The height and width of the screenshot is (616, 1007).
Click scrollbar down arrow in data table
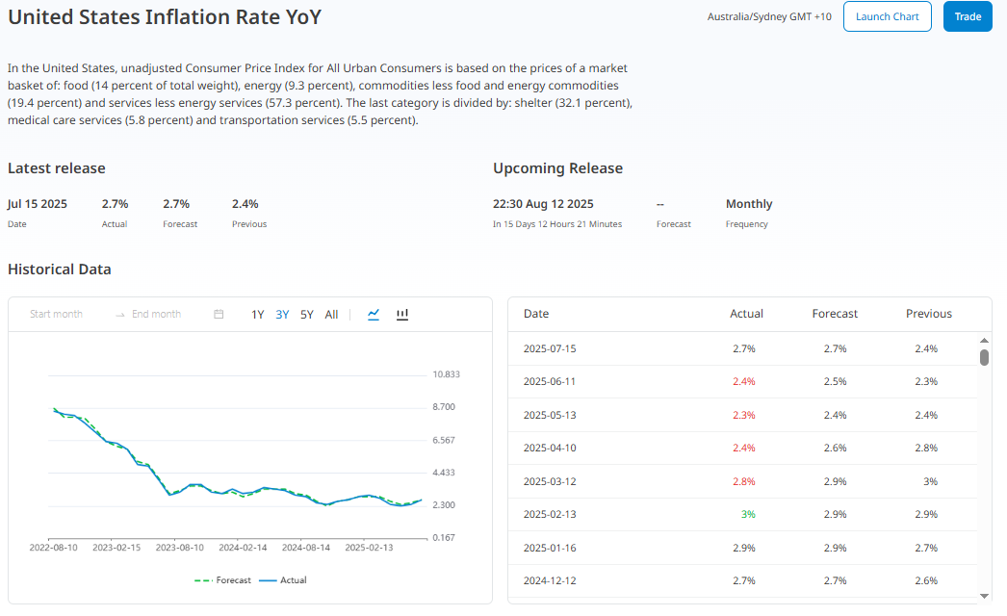pos(984,594)
